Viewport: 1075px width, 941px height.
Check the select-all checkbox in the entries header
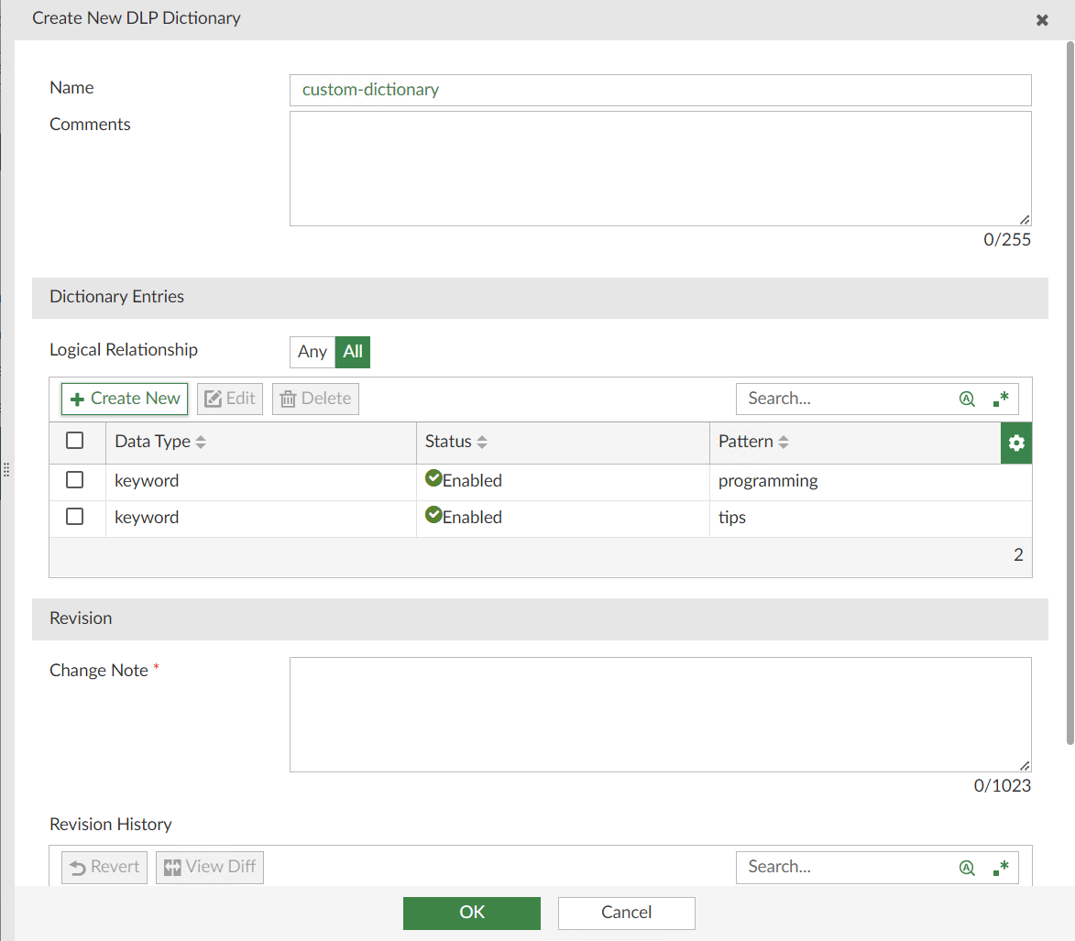tap(77, 441)
